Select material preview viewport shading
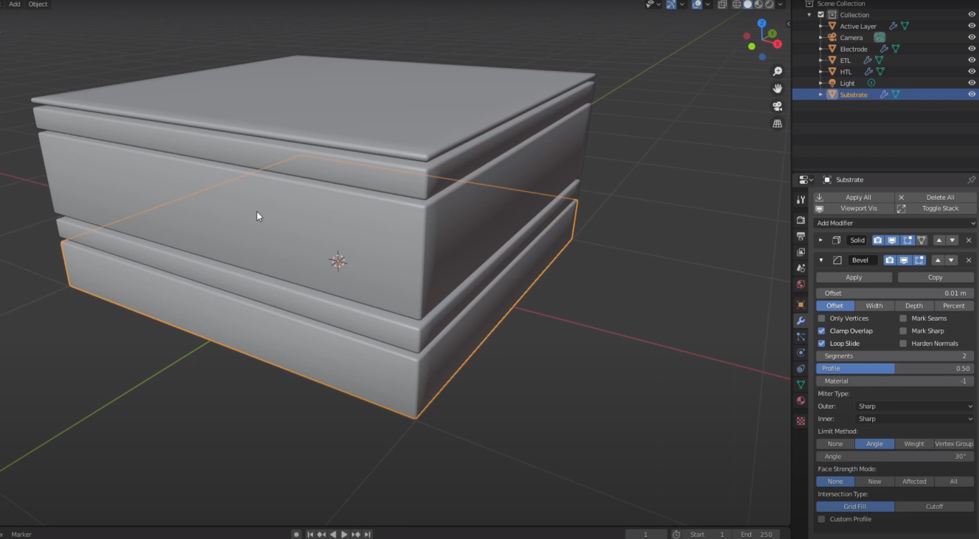This screenshot has width=979, height=539. (758, 4)
